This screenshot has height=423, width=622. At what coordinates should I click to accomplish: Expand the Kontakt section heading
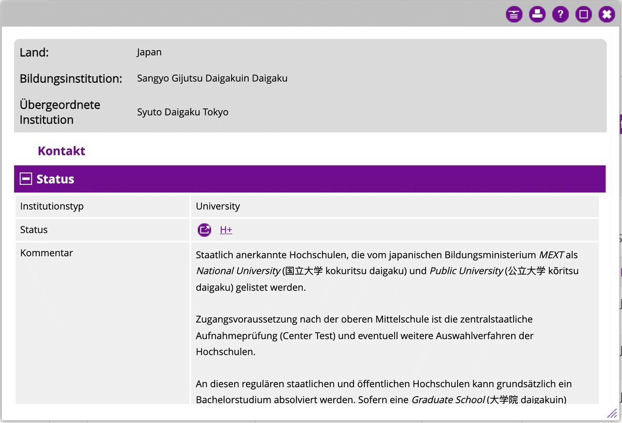[x=61, y=151]
